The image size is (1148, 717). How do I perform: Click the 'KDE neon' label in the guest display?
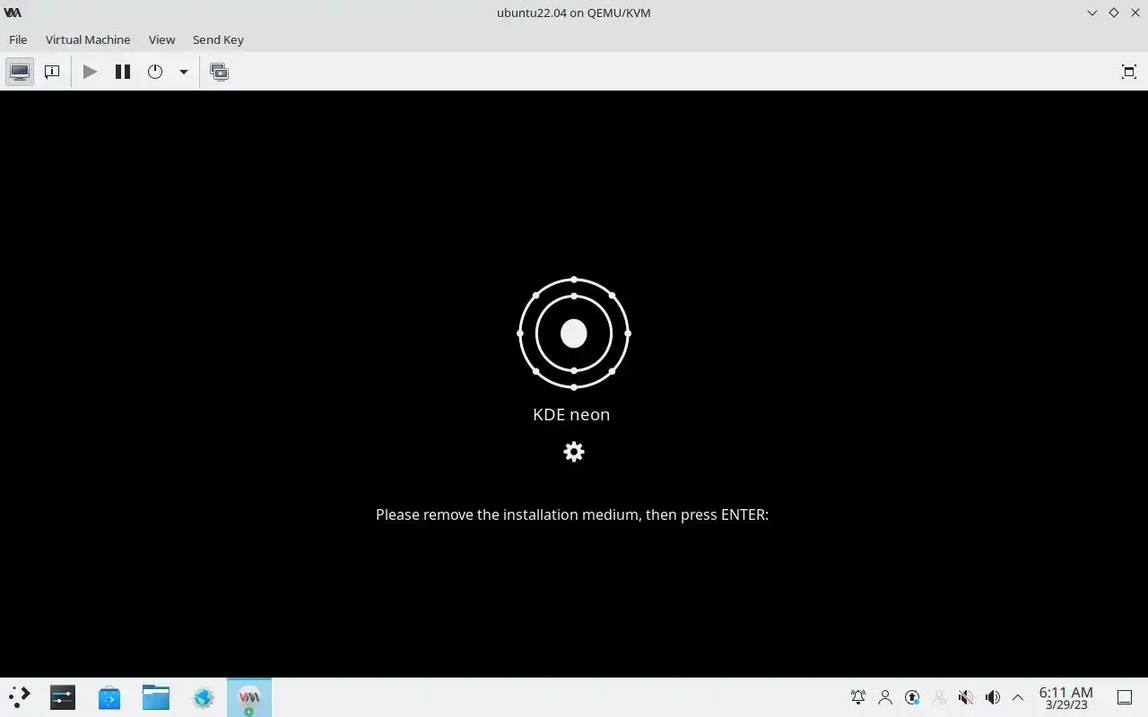click(571, 414)
